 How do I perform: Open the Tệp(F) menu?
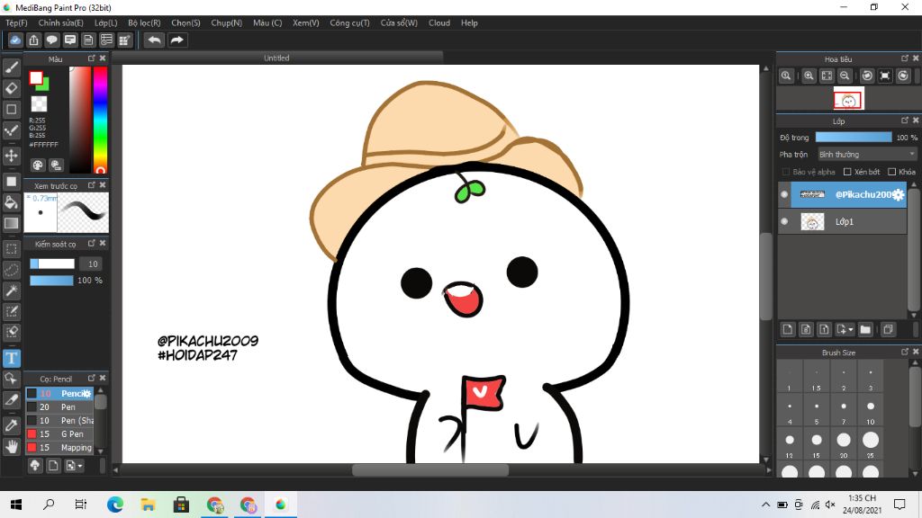click(16, 22)
